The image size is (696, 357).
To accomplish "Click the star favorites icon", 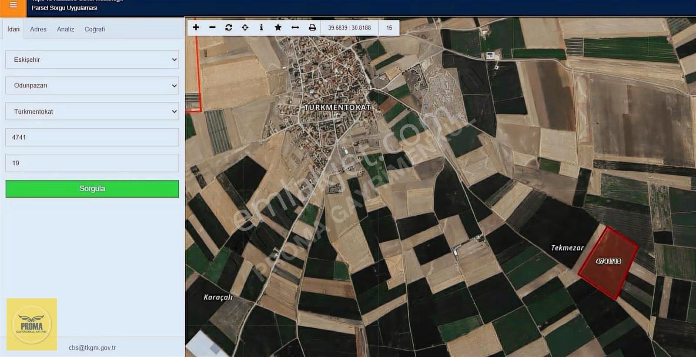I will click(x=278, y=27).
